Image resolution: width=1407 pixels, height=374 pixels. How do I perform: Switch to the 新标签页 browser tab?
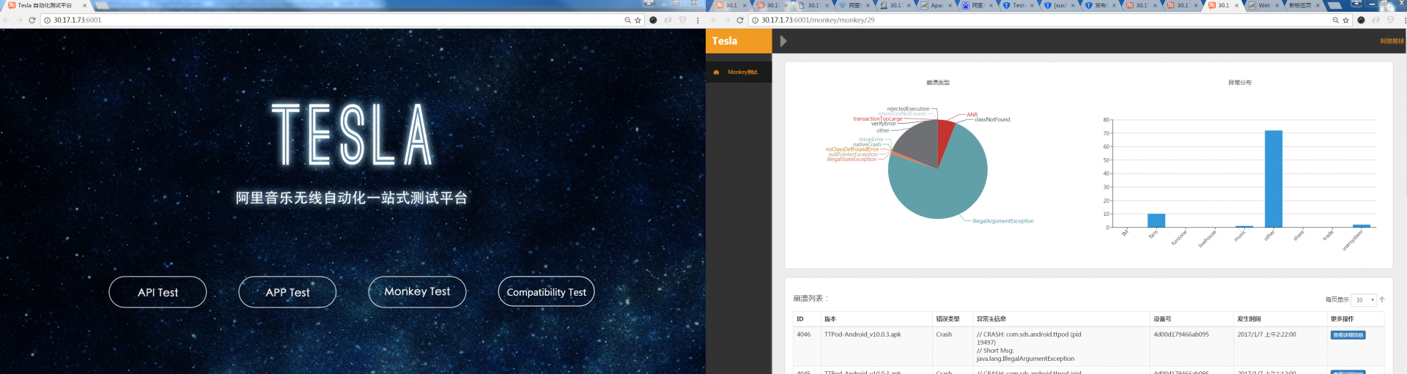[1304, 5]
